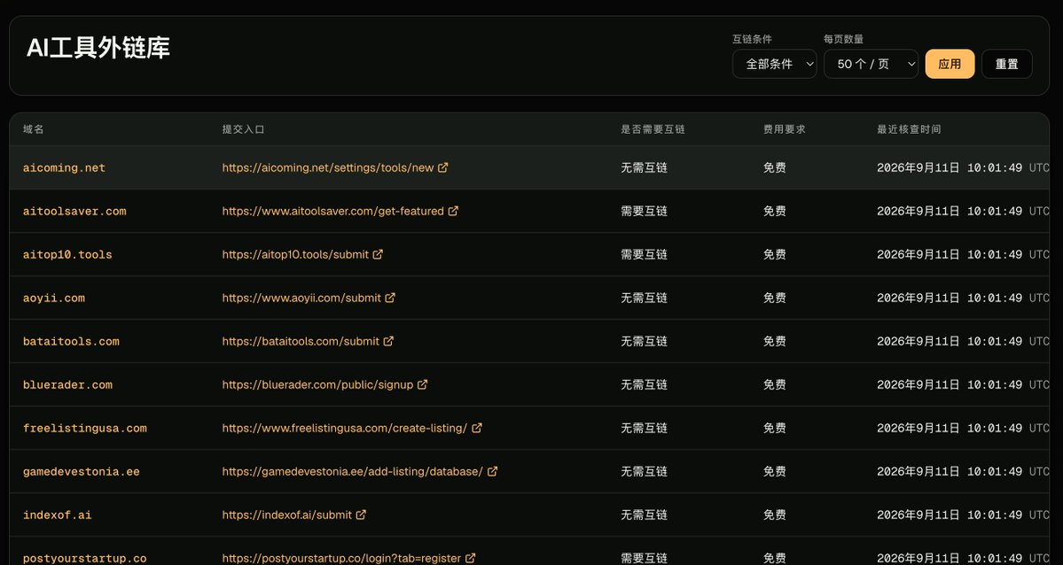Click 无需互链 in aicoming.net row
This screenshot has width=1063, height=565.
pyautogui.click(x=644, y=167)
